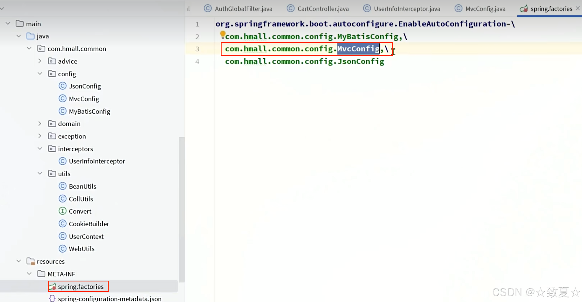Click the resources folder icon
582x302 pixels.
[31, 261]
